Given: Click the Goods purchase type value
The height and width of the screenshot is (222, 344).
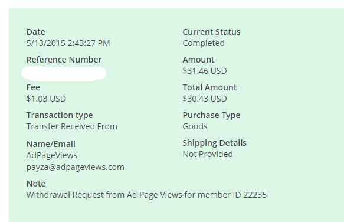Looking at the screenshot, I should pyautogui.click(x=195, y=126).
